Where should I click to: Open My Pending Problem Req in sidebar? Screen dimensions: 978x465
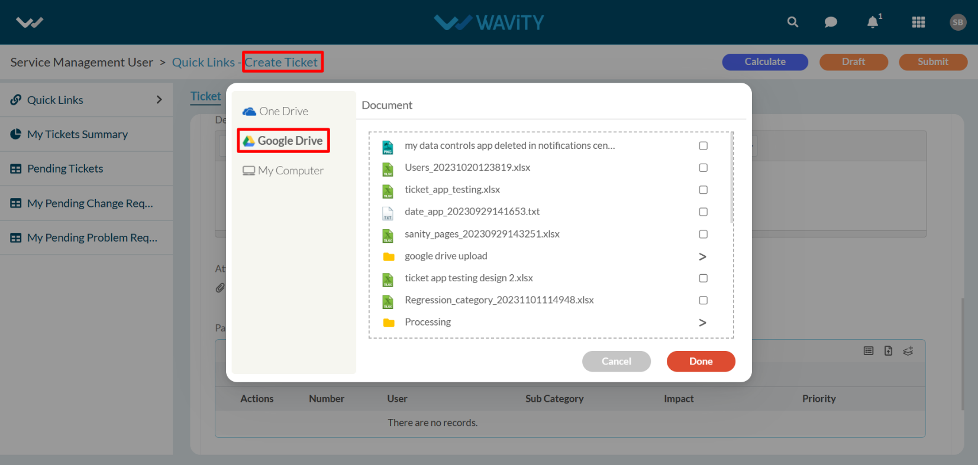(x=86, y=238)
